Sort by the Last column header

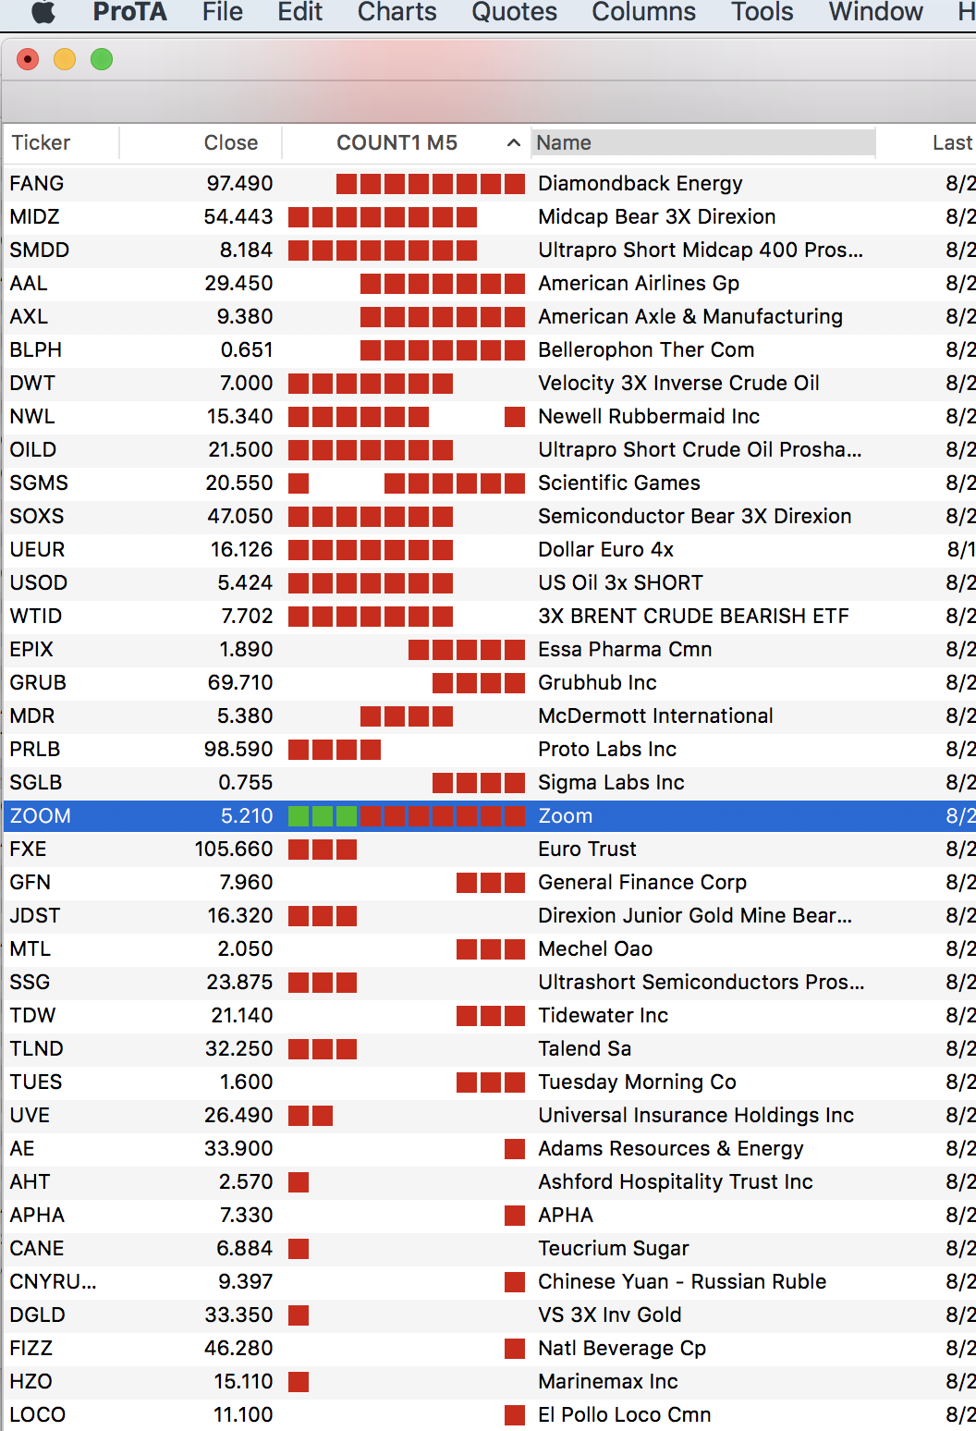pos(952,142)
